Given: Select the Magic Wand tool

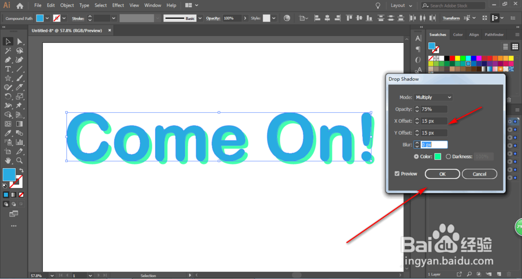Looking at the screenshot, I should click(8, 51).
